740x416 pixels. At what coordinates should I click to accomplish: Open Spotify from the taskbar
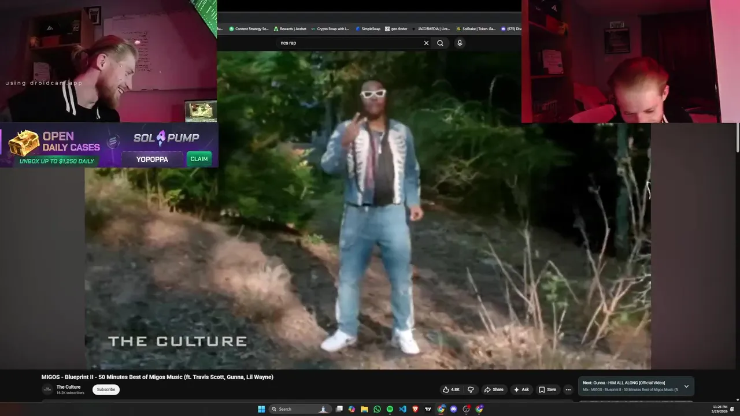390,409
